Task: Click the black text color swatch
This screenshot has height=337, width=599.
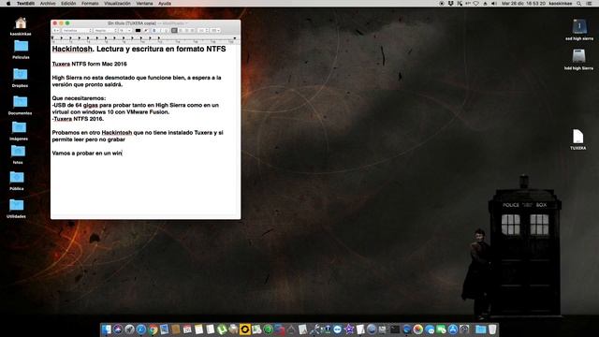Action: coord(138,31)
